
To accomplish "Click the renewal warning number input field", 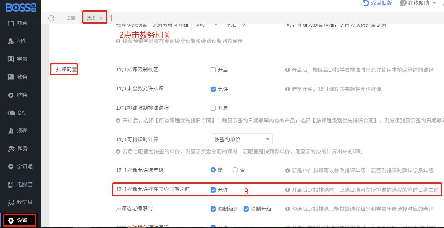I will [261, 25].
